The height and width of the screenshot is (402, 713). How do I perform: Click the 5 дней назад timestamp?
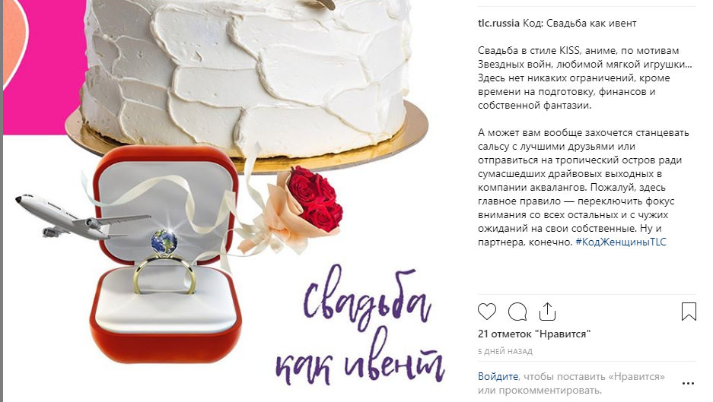505,351
